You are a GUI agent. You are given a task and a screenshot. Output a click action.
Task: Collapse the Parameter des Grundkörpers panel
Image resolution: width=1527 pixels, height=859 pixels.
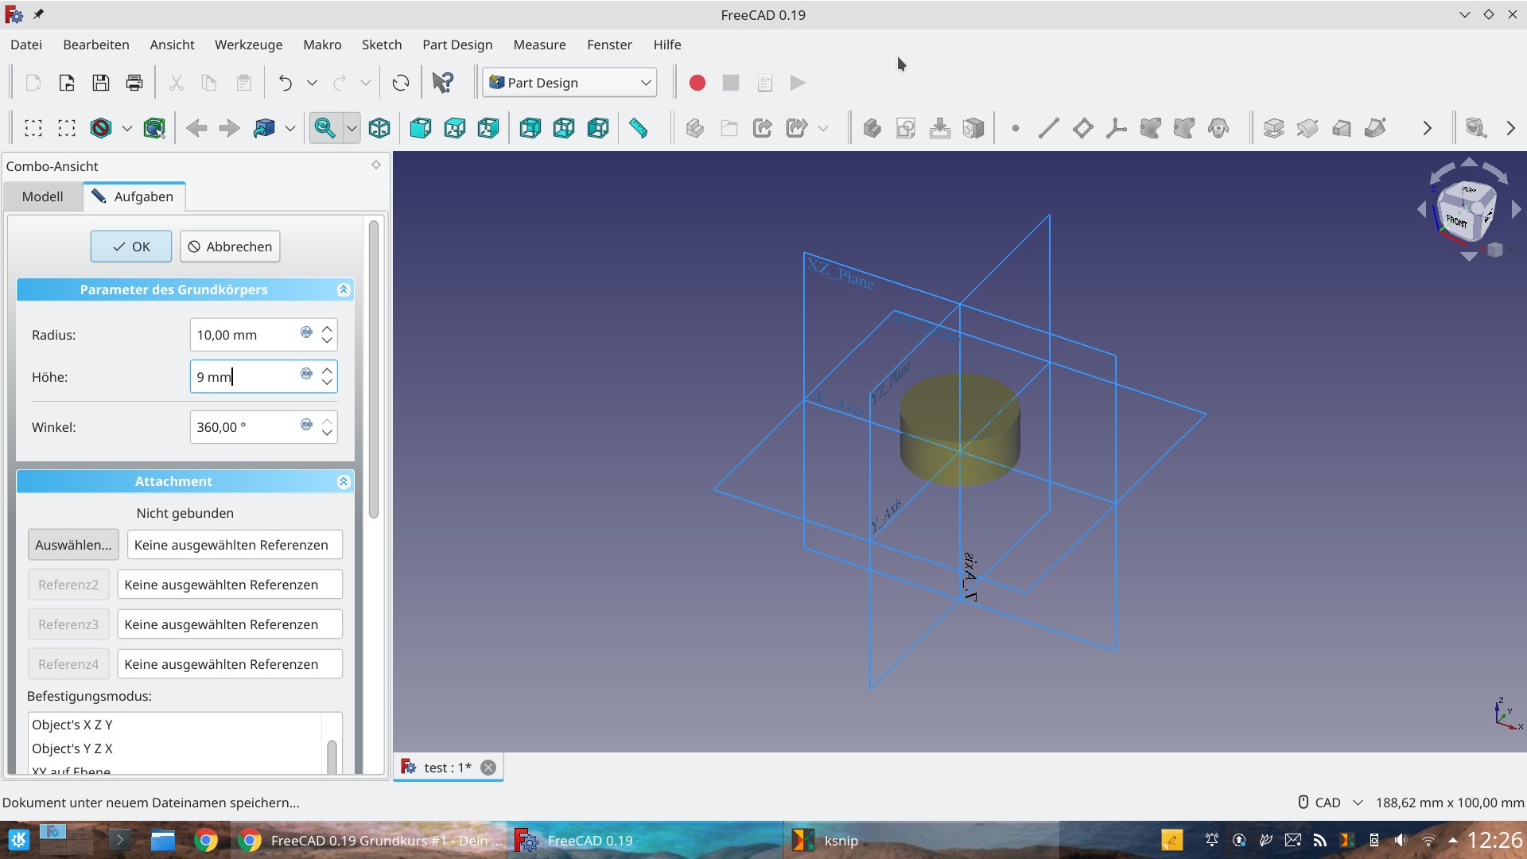click(343, 290)
